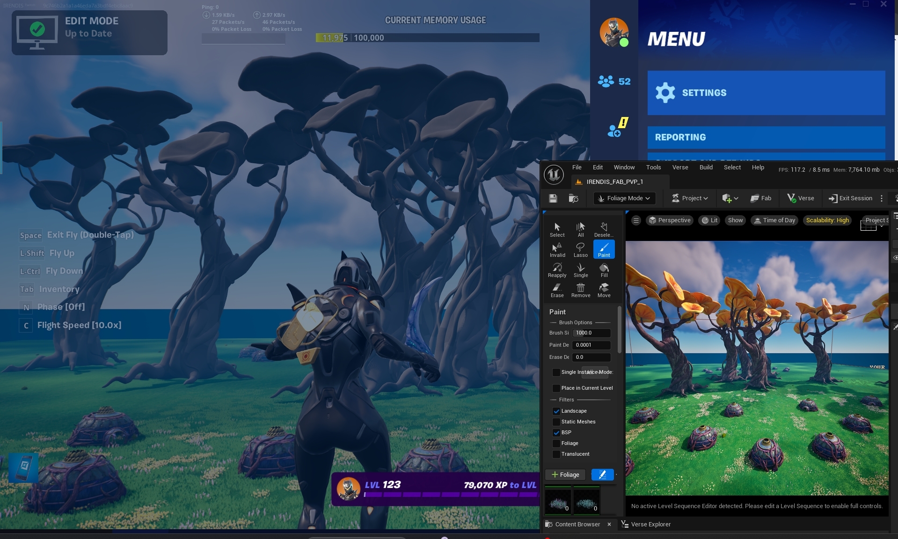Image resolution: width=898 pixels, height=539 pixels.
Task: Click the Paint Density value field
Action: 591,345
